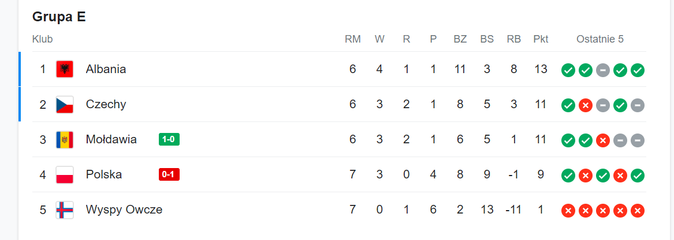Click the Wyspy Owcze flag icon
The width and height of the screenshot is (674, 240).
[x=65, y=210]
